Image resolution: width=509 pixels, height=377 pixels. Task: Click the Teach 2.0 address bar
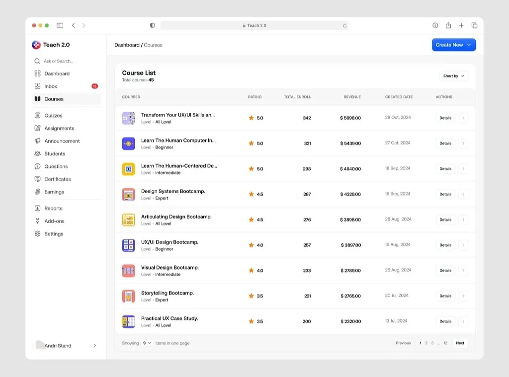click(254, 26)
